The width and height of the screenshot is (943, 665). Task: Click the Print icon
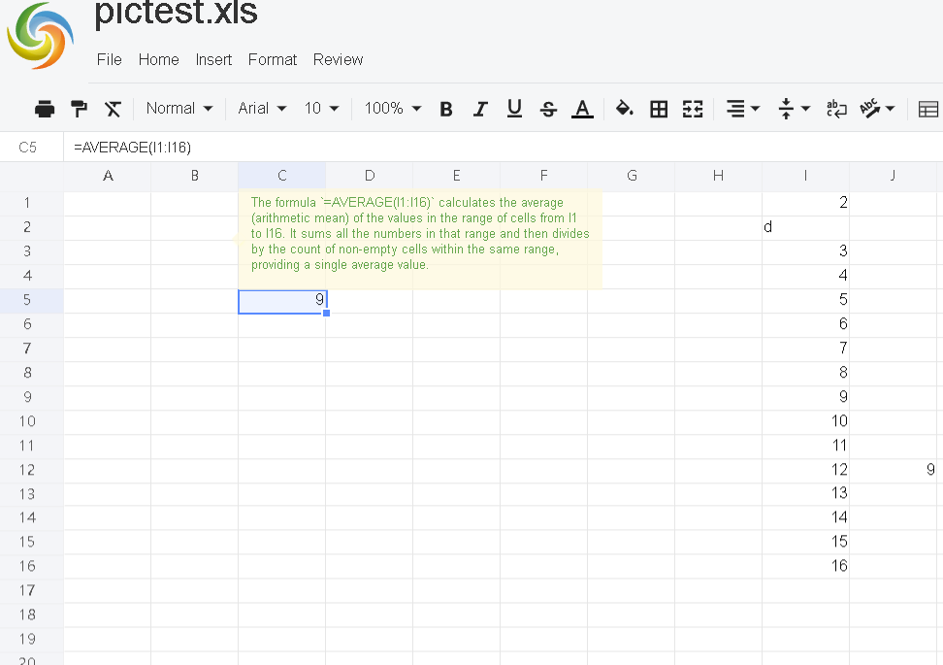tap(45, 109)
